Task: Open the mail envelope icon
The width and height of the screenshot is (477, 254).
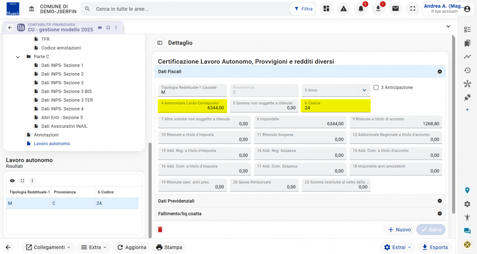Action: [x=395, y=9]
